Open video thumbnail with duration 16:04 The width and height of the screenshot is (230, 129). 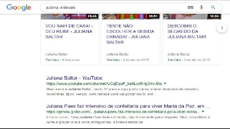(x=192, y=17)
